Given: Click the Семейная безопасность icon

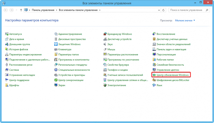Looking at the screenshot, I should coord(154,65).
